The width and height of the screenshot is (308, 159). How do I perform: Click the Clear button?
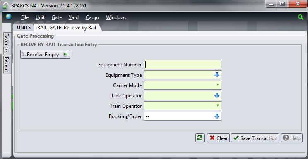(218, 138)
